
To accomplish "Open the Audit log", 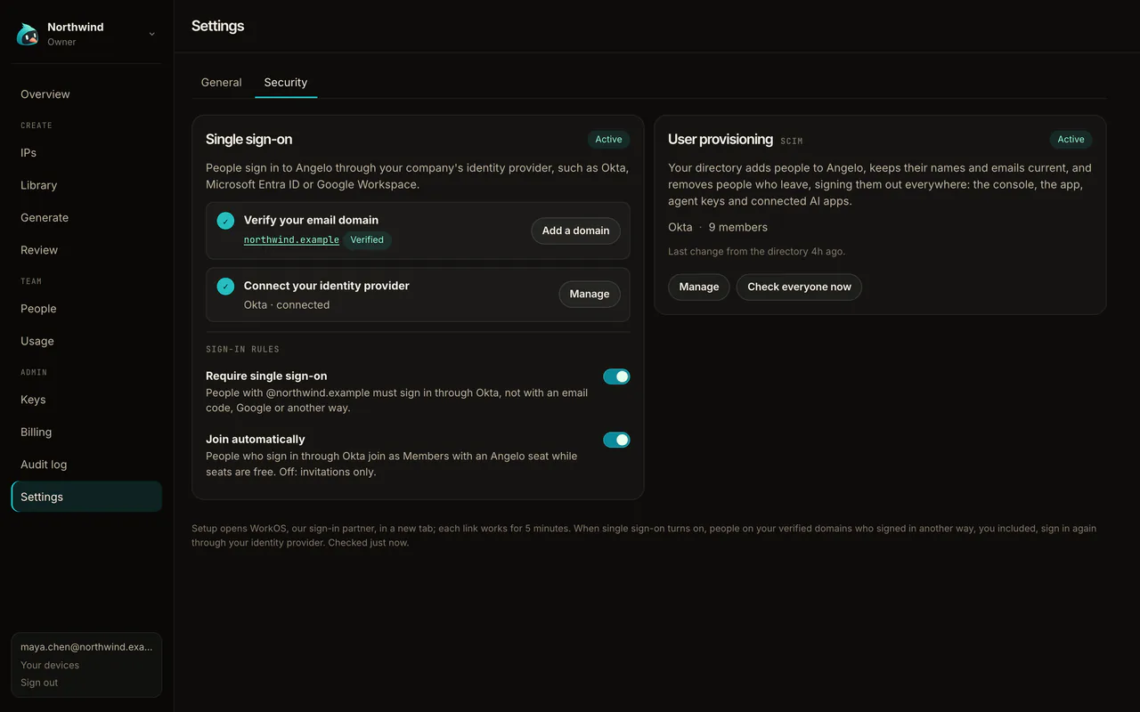I will coord(86,465).
